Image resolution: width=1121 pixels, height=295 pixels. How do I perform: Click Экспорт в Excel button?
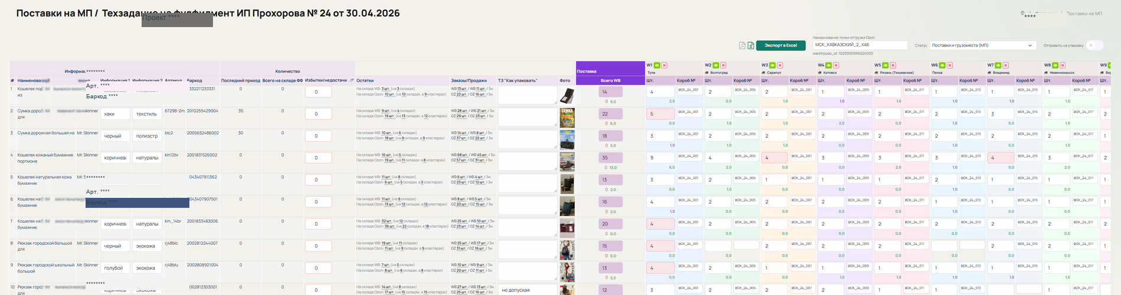point(781,45)
